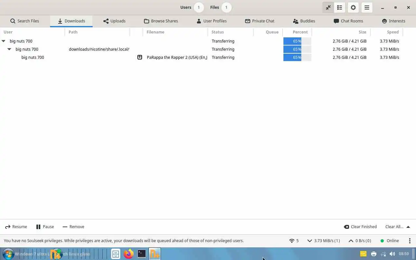The width and height of the screenshot is (416, 260).
Task: Open the Uploads tab
Action: pyautogui.click(x=114, y=21)
